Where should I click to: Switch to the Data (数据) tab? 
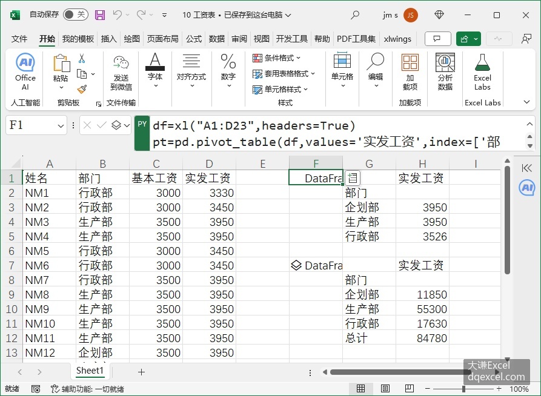[x=217, y=39]
